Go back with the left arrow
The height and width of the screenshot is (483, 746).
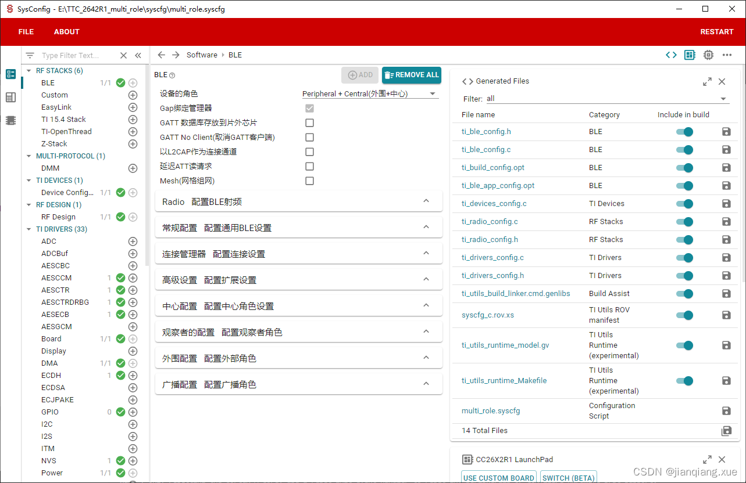pyautogui.click(x=162, y=55)
